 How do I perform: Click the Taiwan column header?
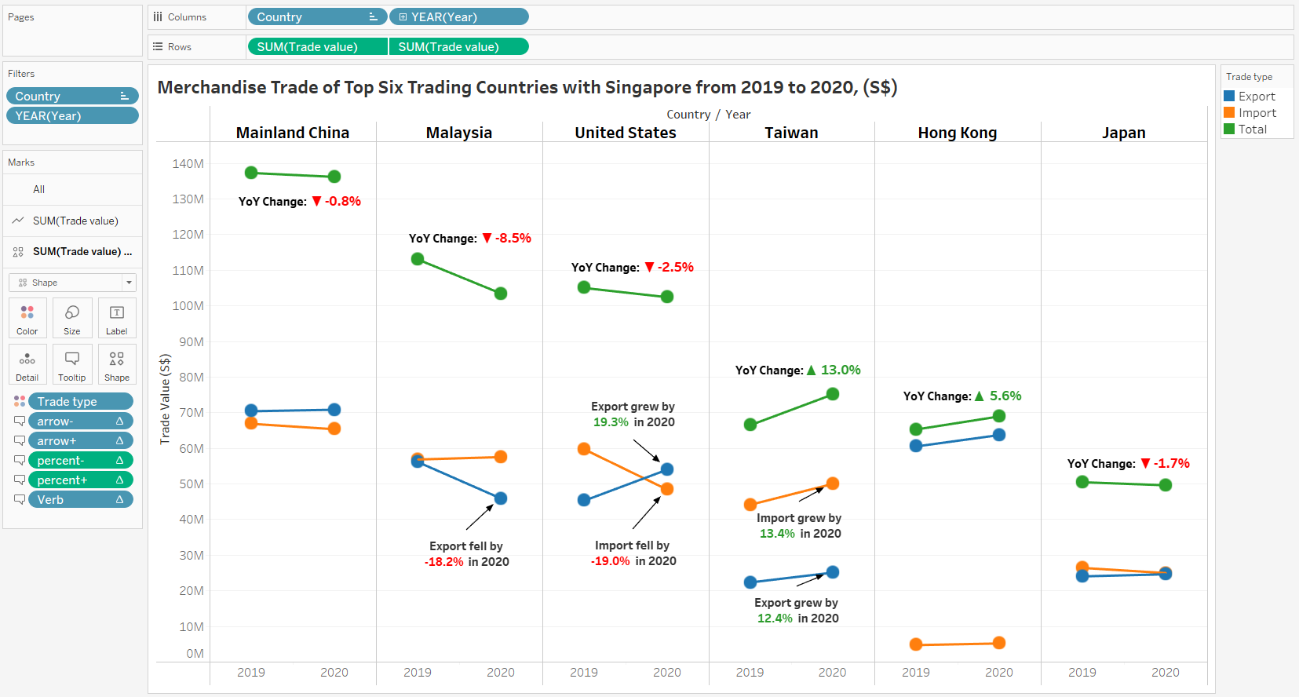point(791,133)
